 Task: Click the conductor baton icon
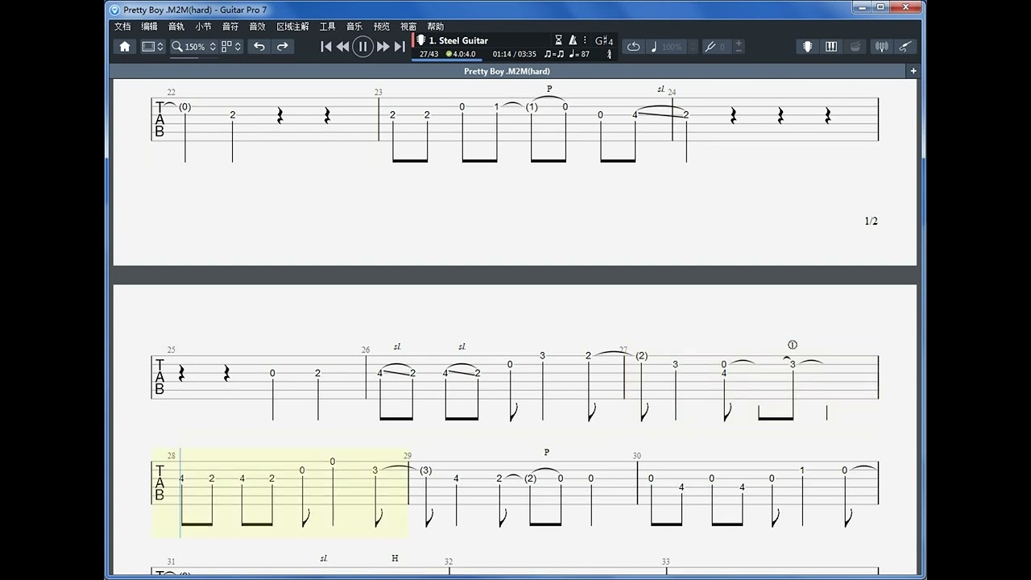coord(609,54)
